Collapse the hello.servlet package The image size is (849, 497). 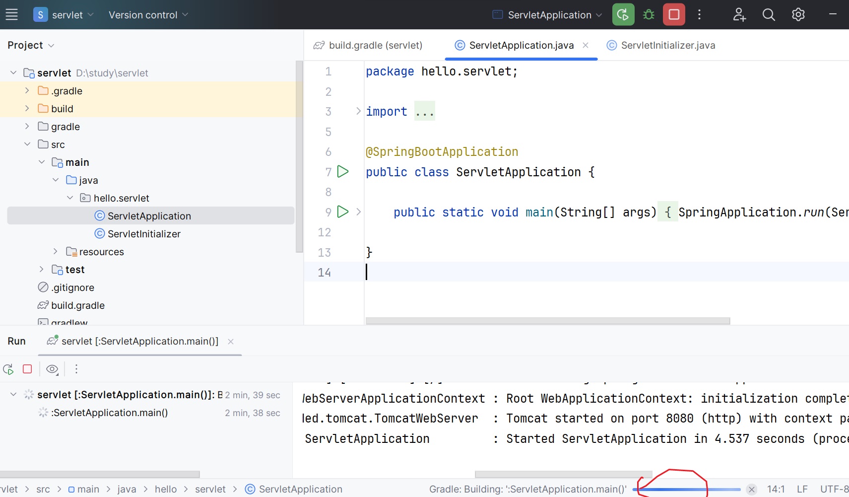pos(70,198)
